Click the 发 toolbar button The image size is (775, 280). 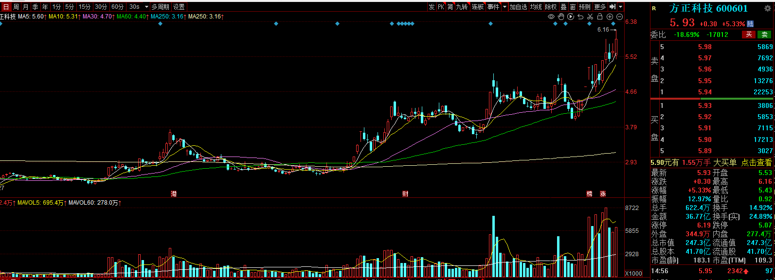click(x=432, y=7)
